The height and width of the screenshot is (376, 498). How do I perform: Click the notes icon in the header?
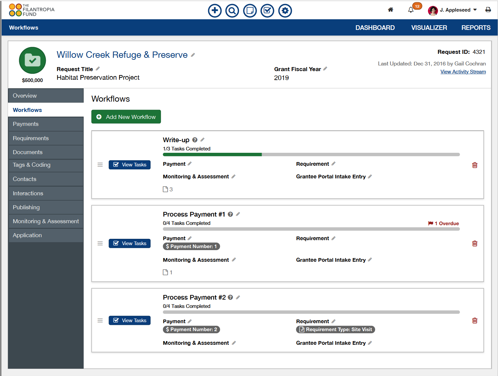(250, 10)
